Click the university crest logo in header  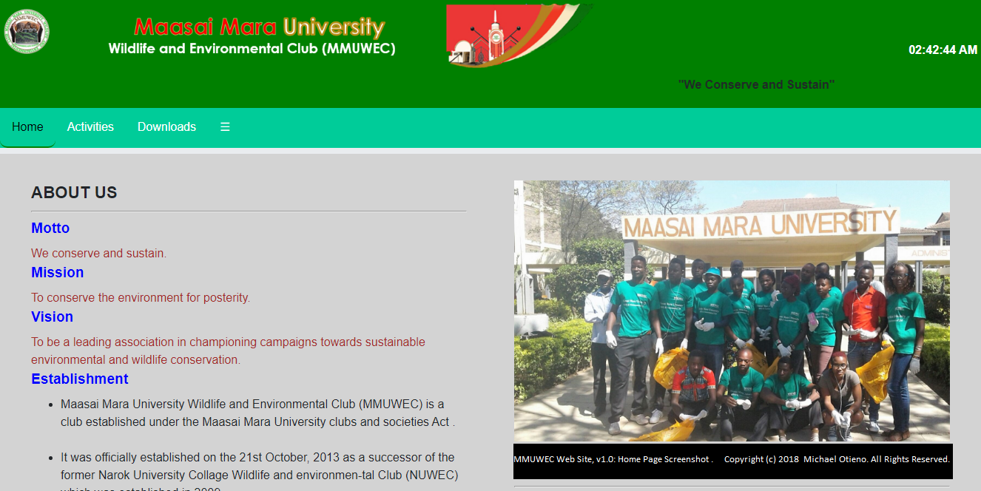point(27,32)
